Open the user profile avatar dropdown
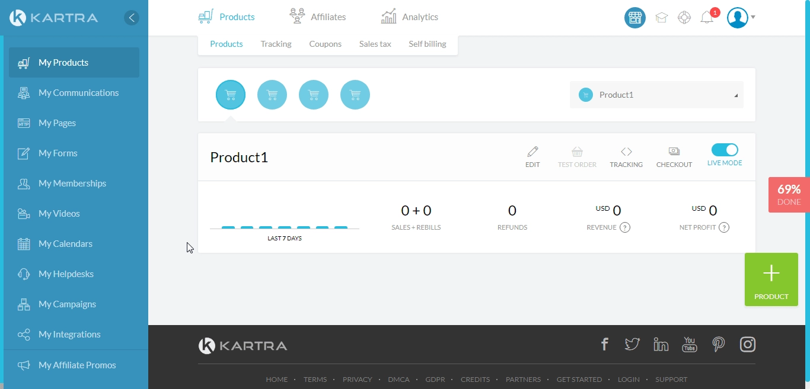The width and height of the screenshot is (810, 389). point(741,18)
